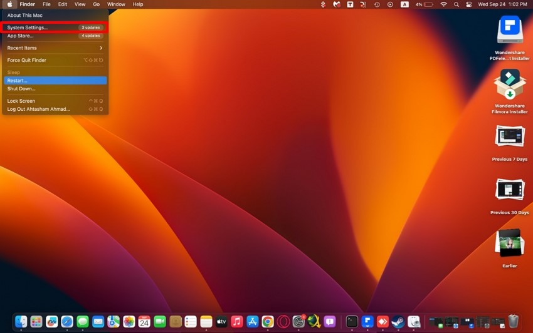Open Maps from the Dock
The width and height of the screenshot is (533, 333).
113,322
